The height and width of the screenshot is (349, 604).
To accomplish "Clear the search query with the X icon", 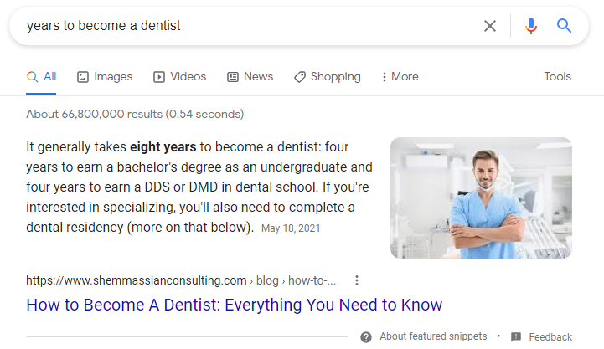I will tap(490, 26).
